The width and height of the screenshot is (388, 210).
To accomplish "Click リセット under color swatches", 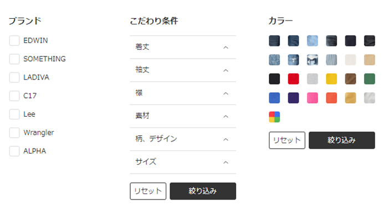I will click(x=287, y=140).
